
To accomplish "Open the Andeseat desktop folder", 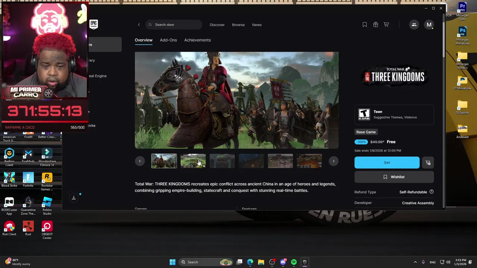I will click(x=462, y=131).
